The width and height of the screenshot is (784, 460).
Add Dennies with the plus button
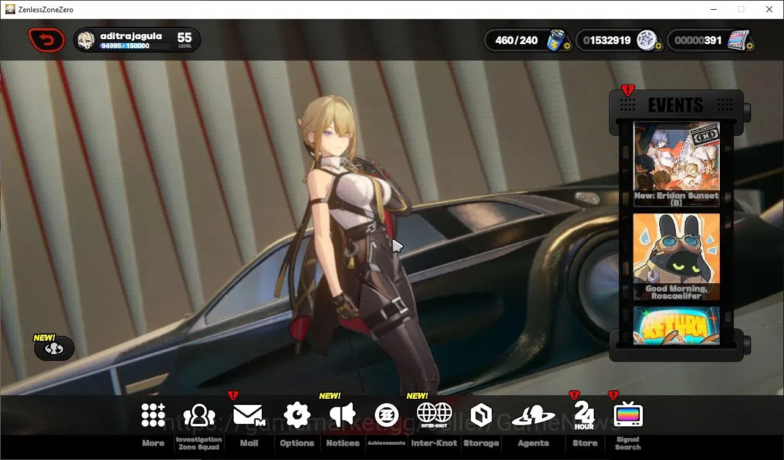(x=659, y=46)
